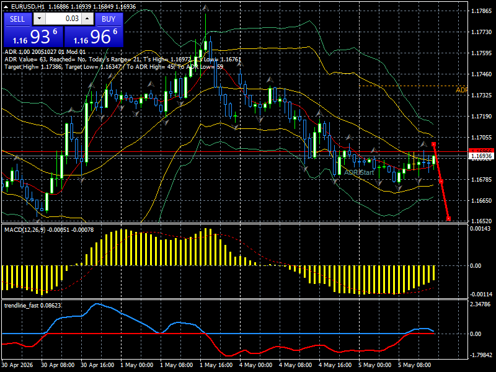Click the '5 May 00:00' time label

click(x=375, y=365)
